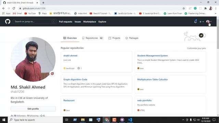
Task: Open the Graph-Algorithm-Code repository
Action: click(75, 79)
